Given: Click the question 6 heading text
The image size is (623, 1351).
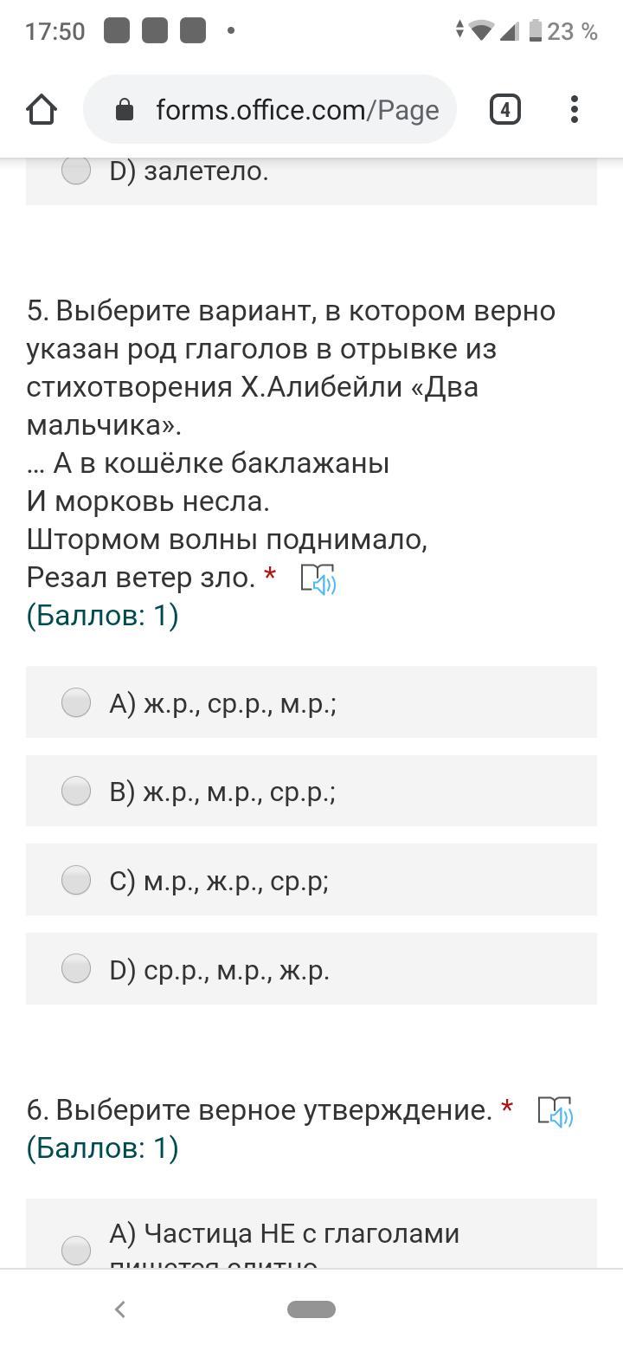Looking at the screenshot, I should [260, 1110].
